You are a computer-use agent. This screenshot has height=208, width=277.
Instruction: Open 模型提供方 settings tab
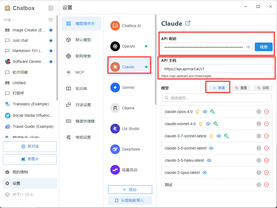tap(81, 24)
